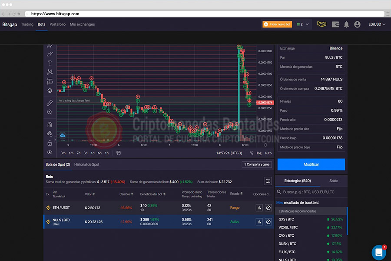Toggle the magnet snap mode
Screen dimensions: 391x261
tap(50, 124)
